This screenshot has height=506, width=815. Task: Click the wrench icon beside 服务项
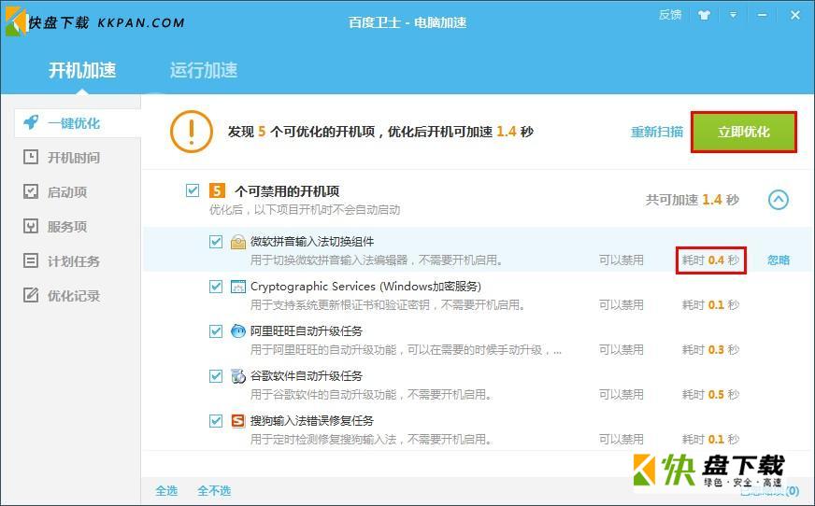(x=31, y=226)
